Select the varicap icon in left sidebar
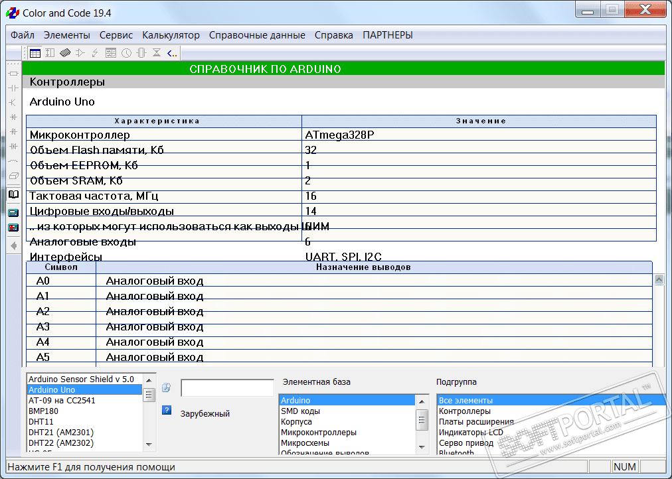Viewport: 672px width, 479px height. (x=14, y=147)
